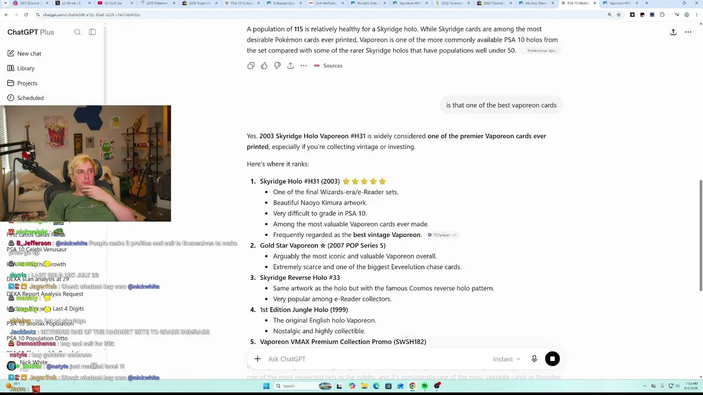This screenshot has width=703, height=395.
Task: Give thumbs down to the response
Action: point(277,66)
